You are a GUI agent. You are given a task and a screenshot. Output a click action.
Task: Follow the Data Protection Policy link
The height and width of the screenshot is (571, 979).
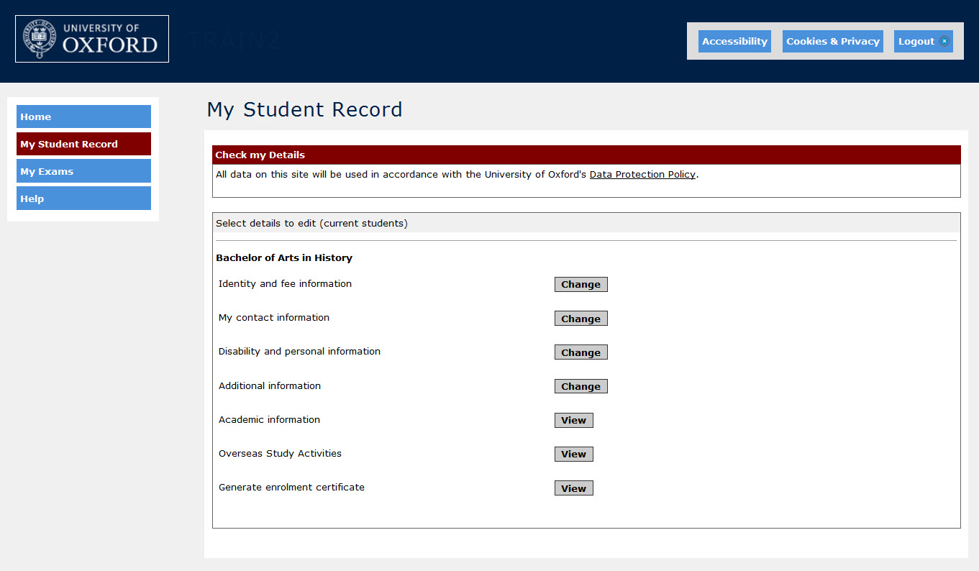click(x=642, y=174)
